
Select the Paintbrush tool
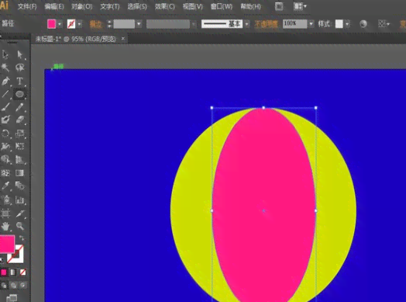5,107
